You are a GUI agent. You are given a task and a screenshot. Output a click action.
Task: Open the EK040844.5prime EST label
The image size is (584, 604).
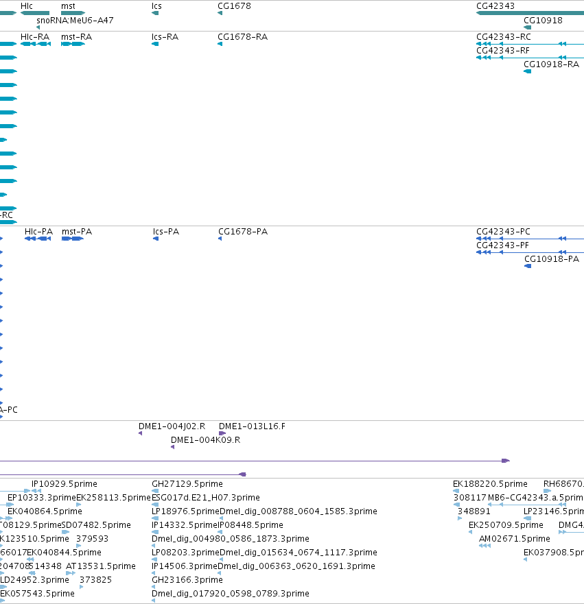click(x=64, y=553)
